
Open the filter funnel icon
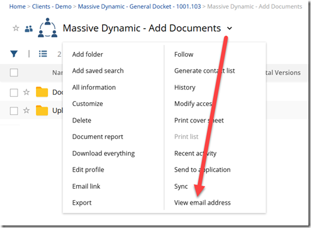14,54
